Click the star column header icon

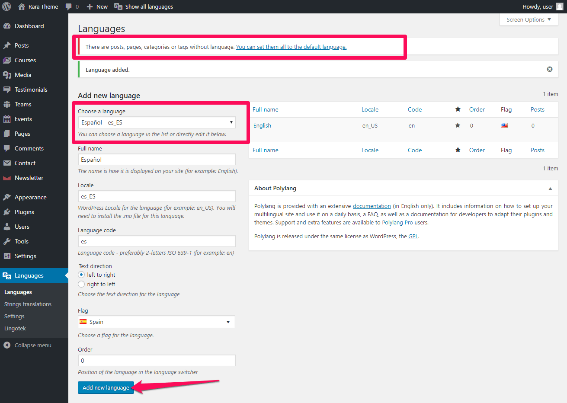click(458, 109)
